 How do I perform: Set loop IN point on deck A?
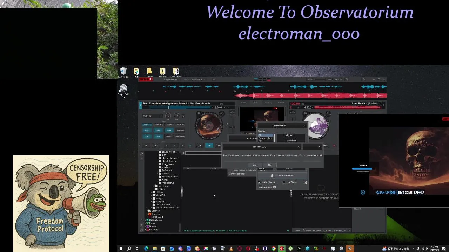146,146
